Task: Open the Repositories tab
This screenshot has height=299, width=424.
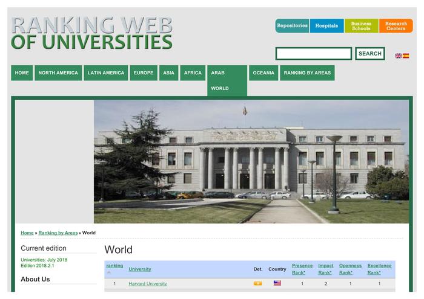Action: coord(292,26)
